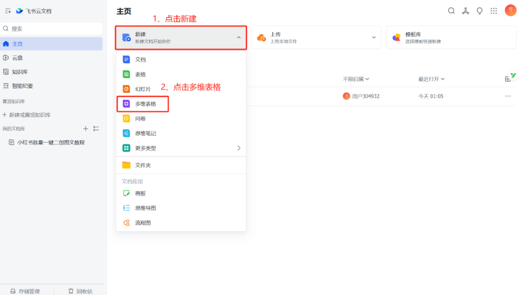
Task: Collapse the 新建 dropdown menu
Action: (x=239, y=37)
